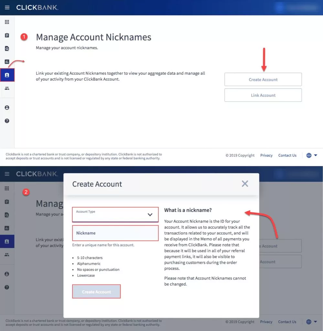Click the blurred user account area in the top header
This screenshot has width=323, height=331.
[x=298, y=8]
